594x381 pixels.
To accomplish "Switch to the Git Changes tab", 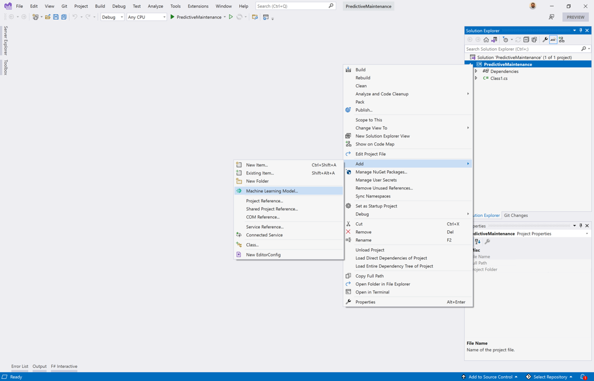I will [x=516, y=215].
